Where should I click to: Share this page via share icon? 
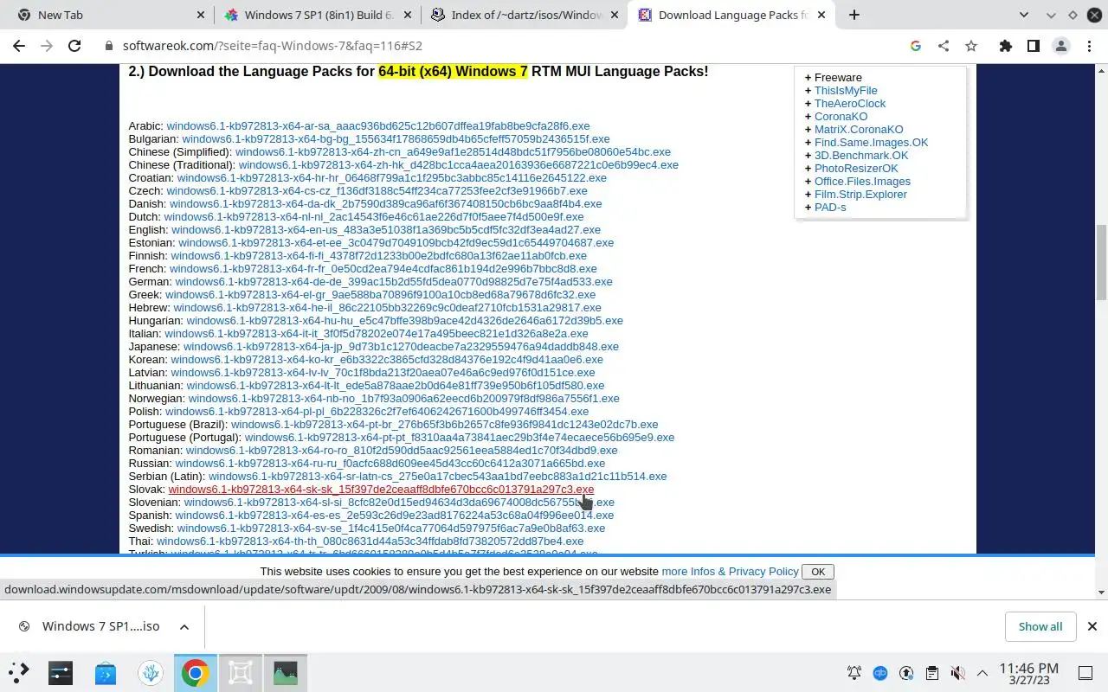[944, 46]
